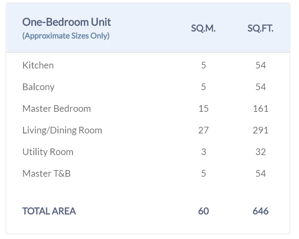Click the SQ.FT. column header
The width and height of the screenshot is (299, 239).
pyautogui.click(x=260, y=28)
